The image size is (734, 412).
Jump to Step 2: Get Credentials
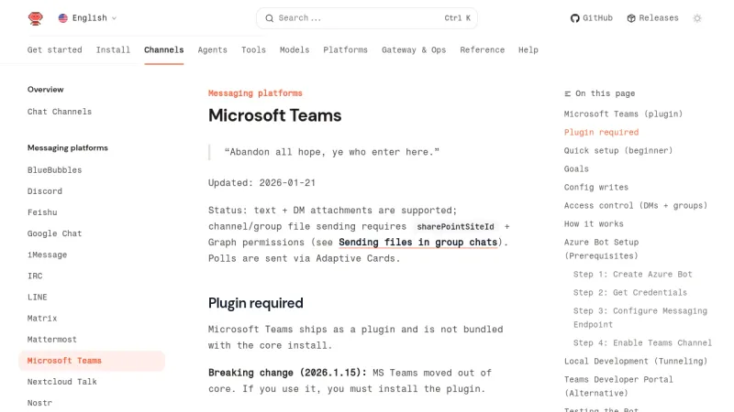coord(630,292)
